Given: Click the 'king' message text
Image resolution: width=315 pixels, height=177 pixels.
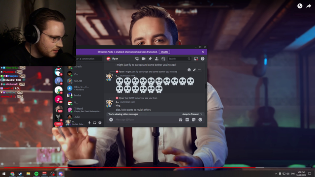Looking at the screenshot, I should [x=118, y=105].
